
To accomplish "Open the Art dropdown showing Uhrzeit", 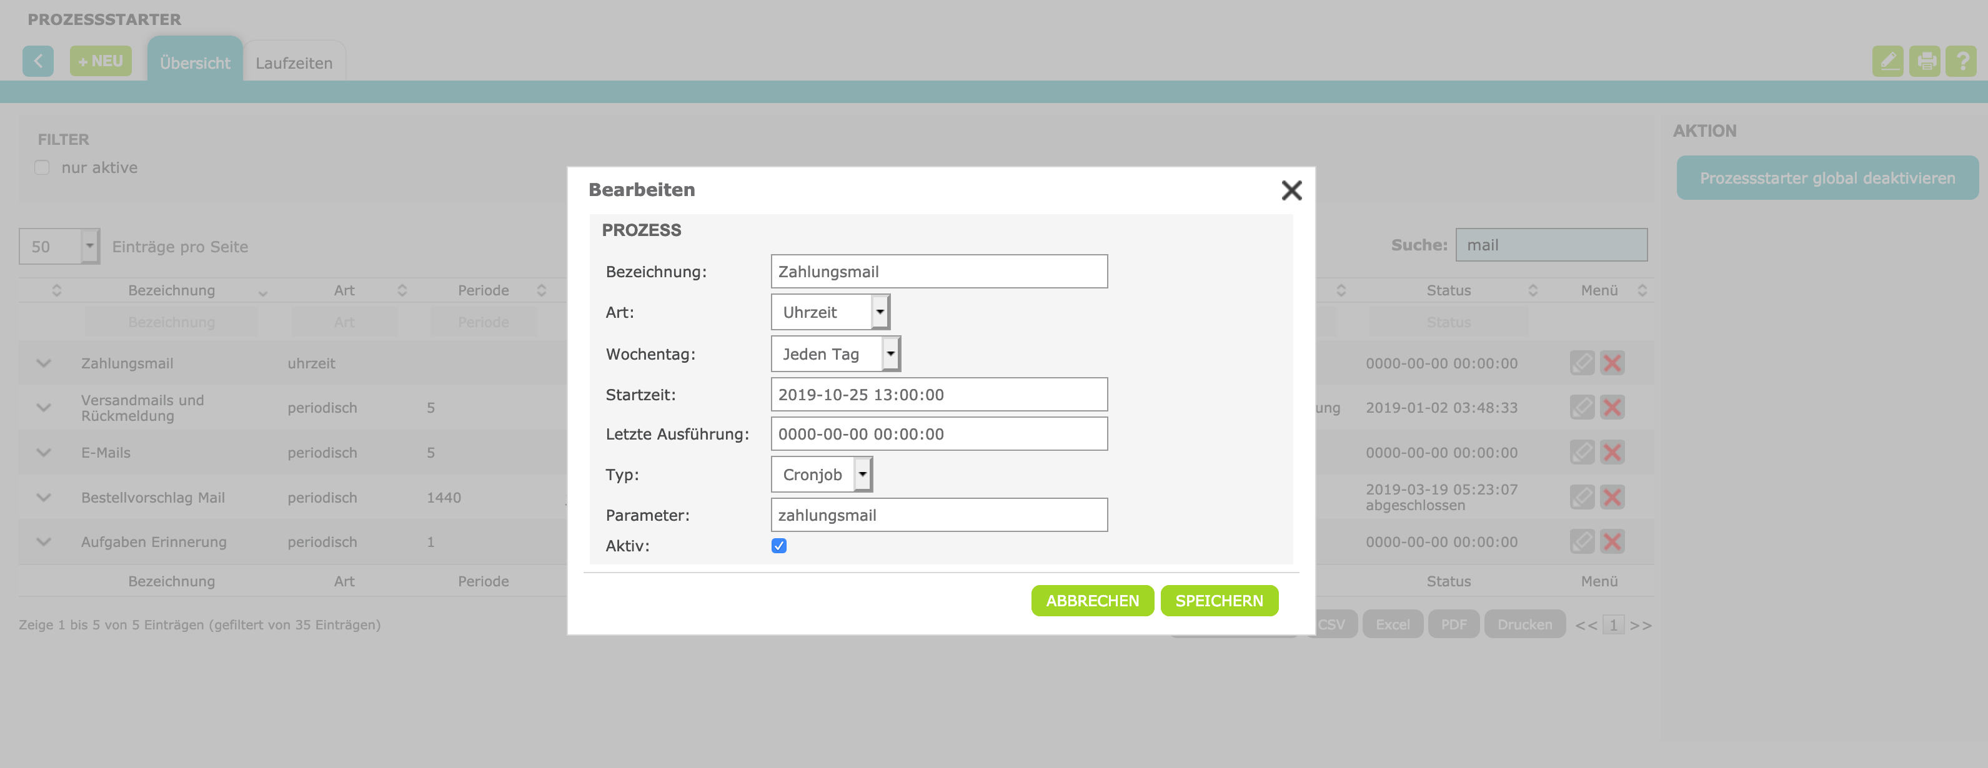I will (x=830, y=312).
